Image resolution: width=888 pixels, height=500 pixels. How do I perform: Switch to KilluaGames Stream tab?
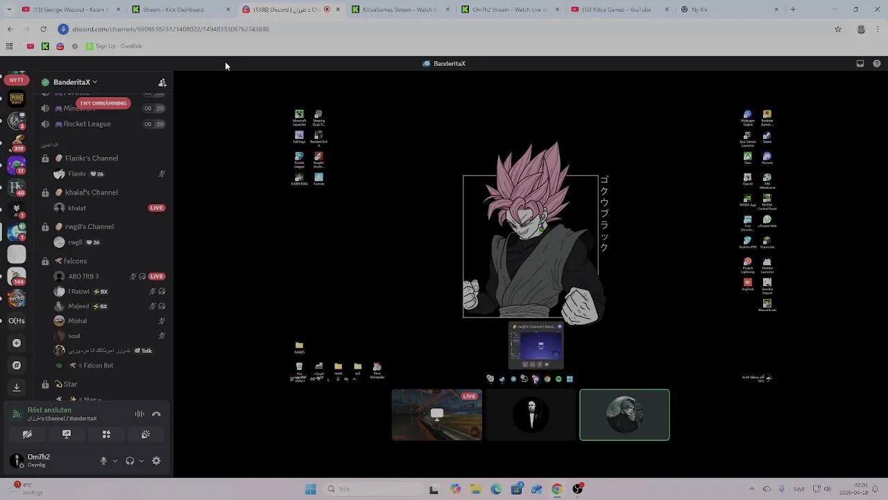coord(400,10)
